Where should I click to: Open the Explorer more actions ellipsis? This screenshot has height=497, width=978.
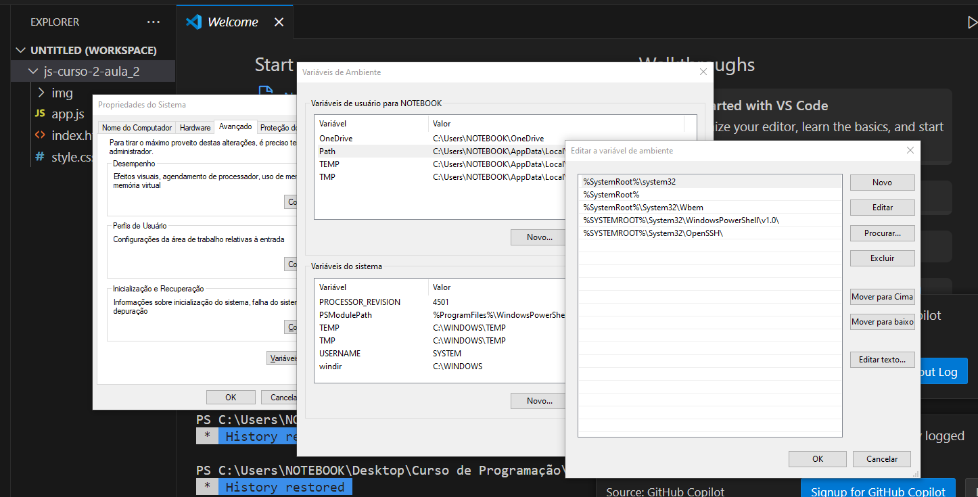[x=154, y=22]
